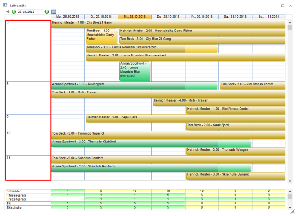
Task: Click the green previous date button
Action: (13, 11)
